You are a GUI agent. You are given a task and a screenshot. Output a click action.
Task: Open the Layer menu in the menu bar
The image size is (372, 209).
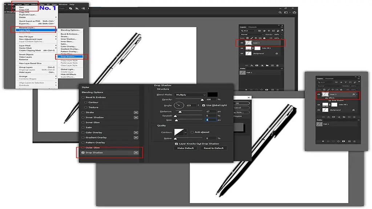point(19,4)
